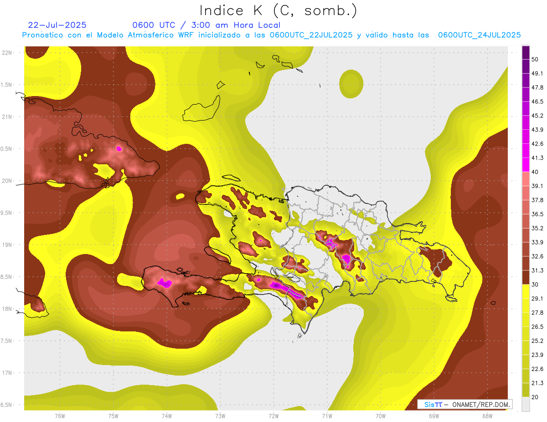Screen dimensions: 547x422
Task: Click the legend value '42.6'
Action: tap(537, 144)
